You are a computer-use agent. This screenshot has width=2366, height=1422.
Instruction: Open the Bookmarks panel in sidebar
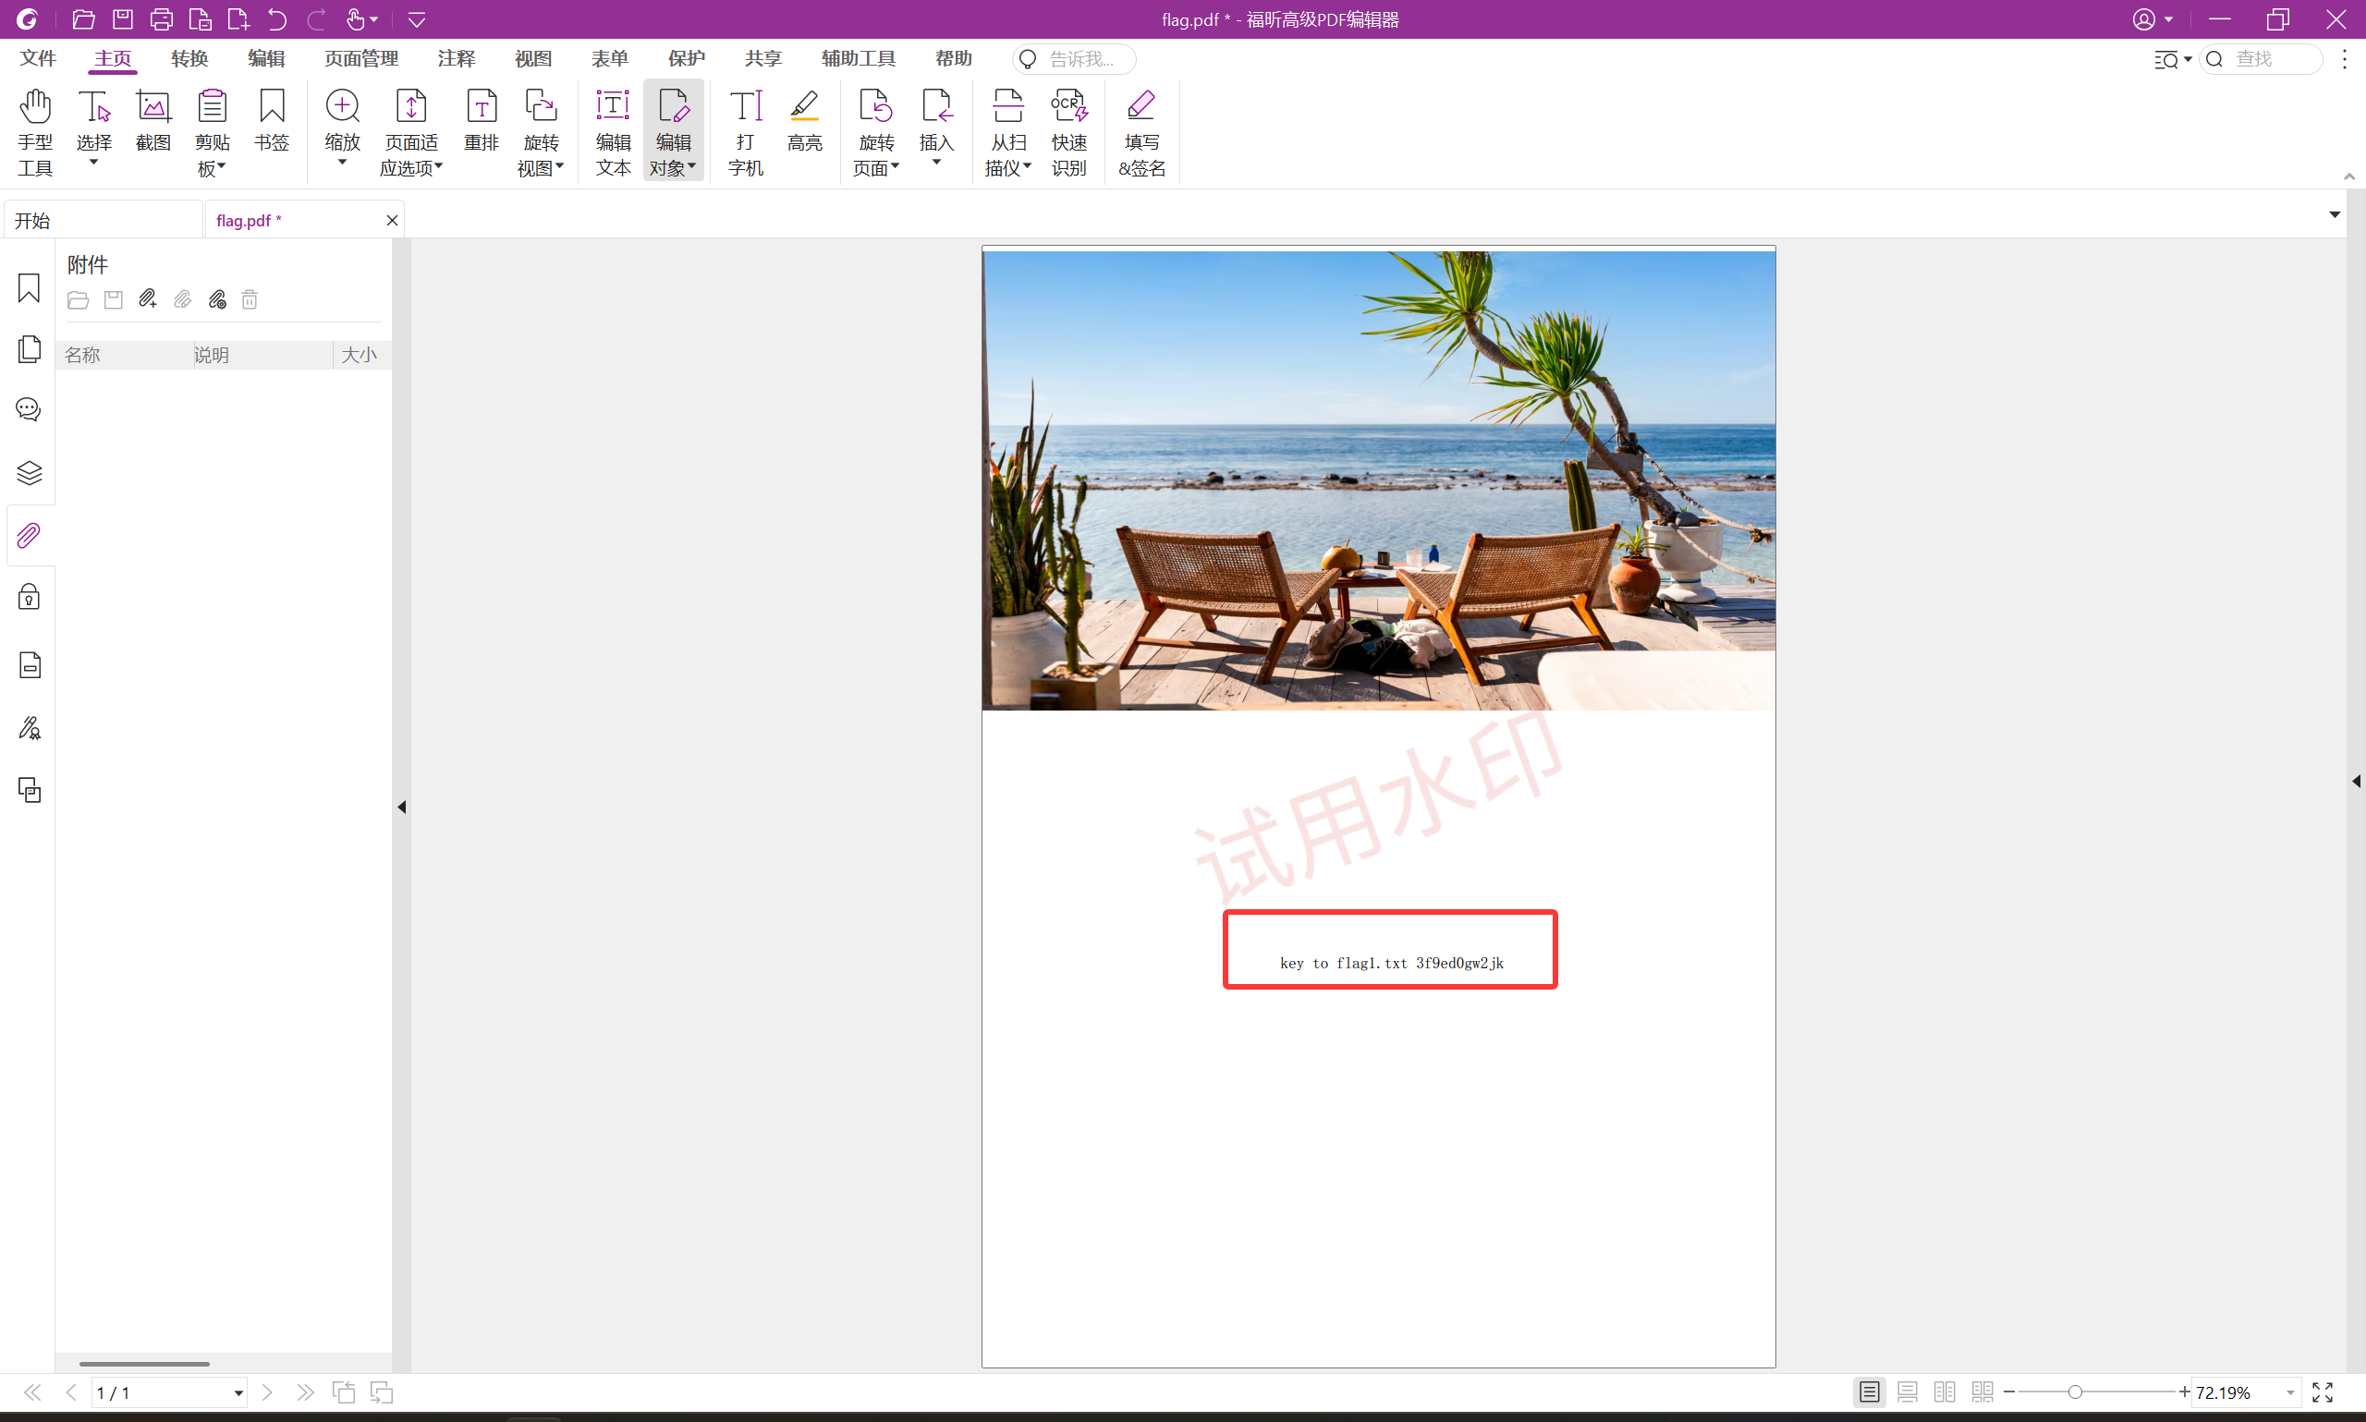(x=30, y=287)
